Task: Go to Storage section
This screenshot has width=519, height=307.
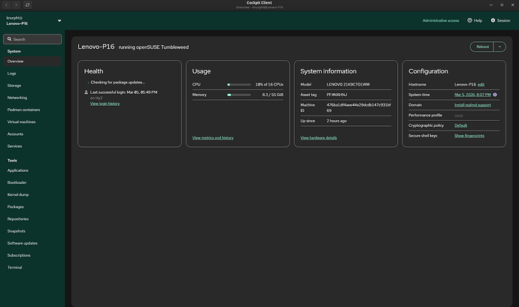Action: tap(32, 86)
